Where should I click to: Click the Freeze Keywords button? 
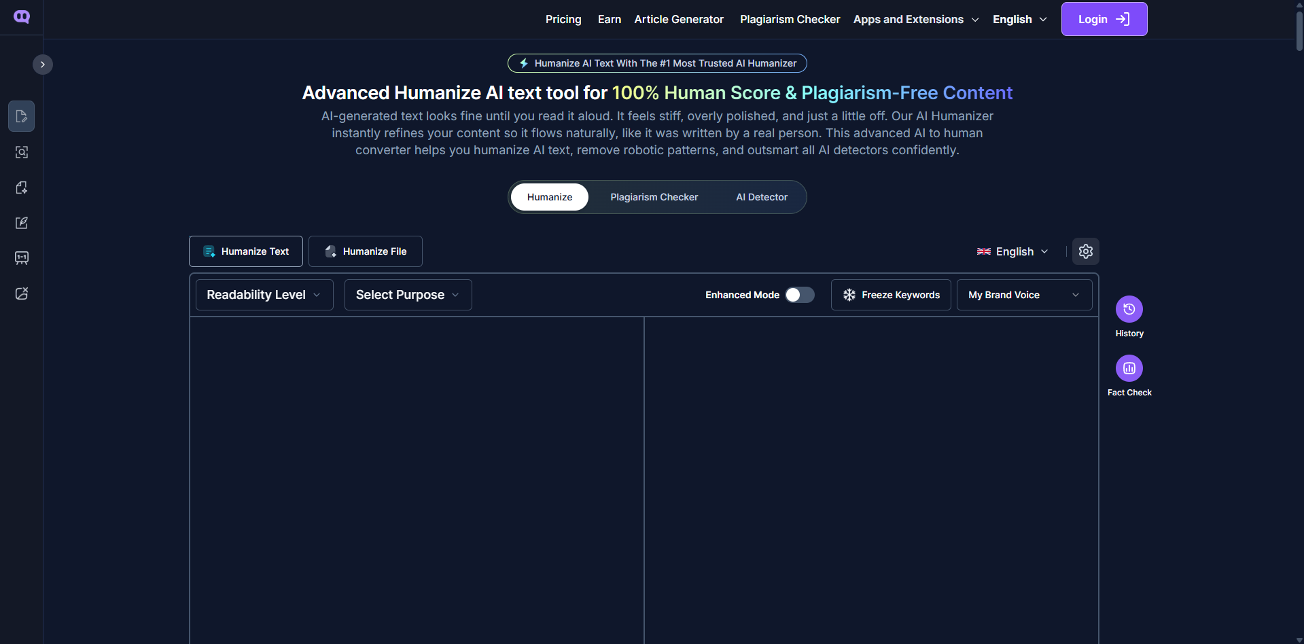890,295
